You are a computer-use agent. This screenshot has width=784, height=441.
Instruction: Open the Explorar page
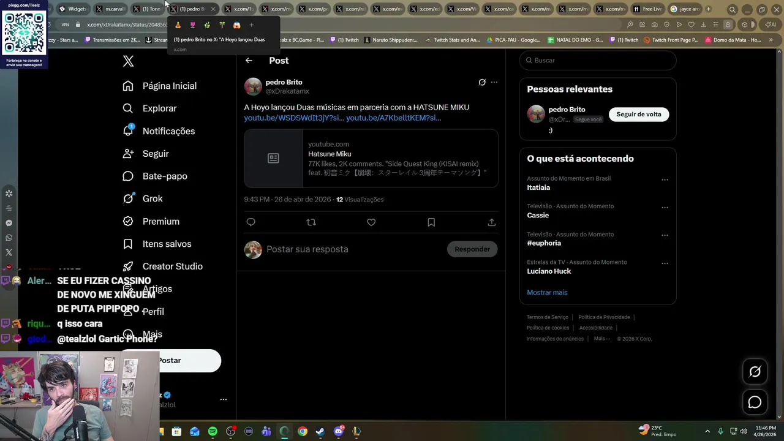[149, 108]
